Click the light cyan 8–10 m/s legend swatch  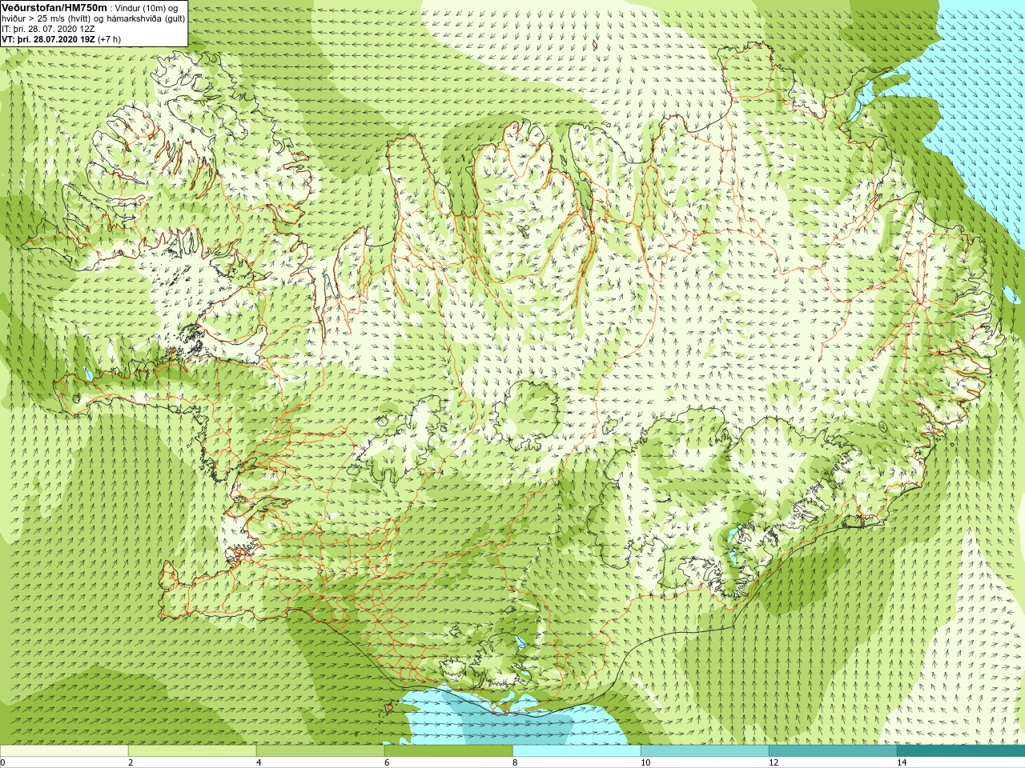coord(577,751)
